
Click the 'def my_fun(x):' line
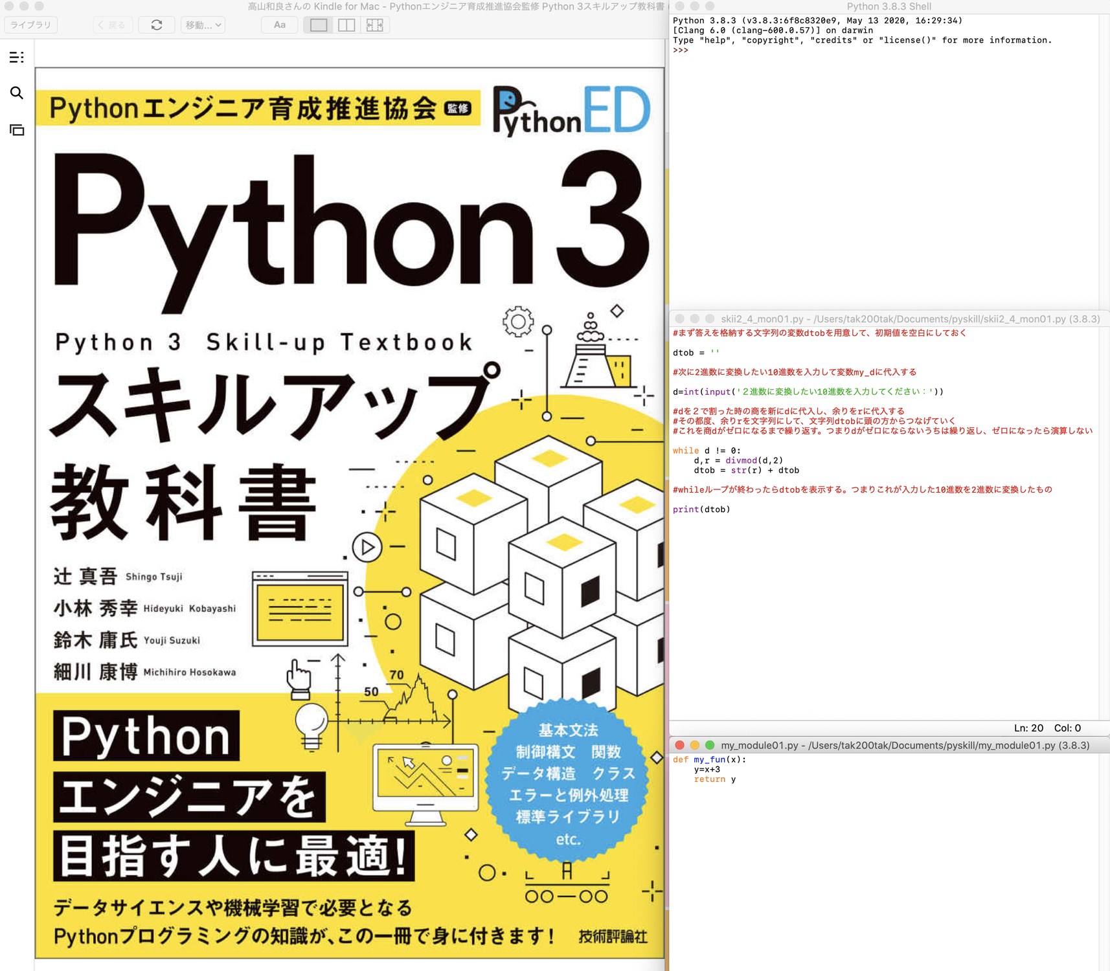(x=709, y=760)
